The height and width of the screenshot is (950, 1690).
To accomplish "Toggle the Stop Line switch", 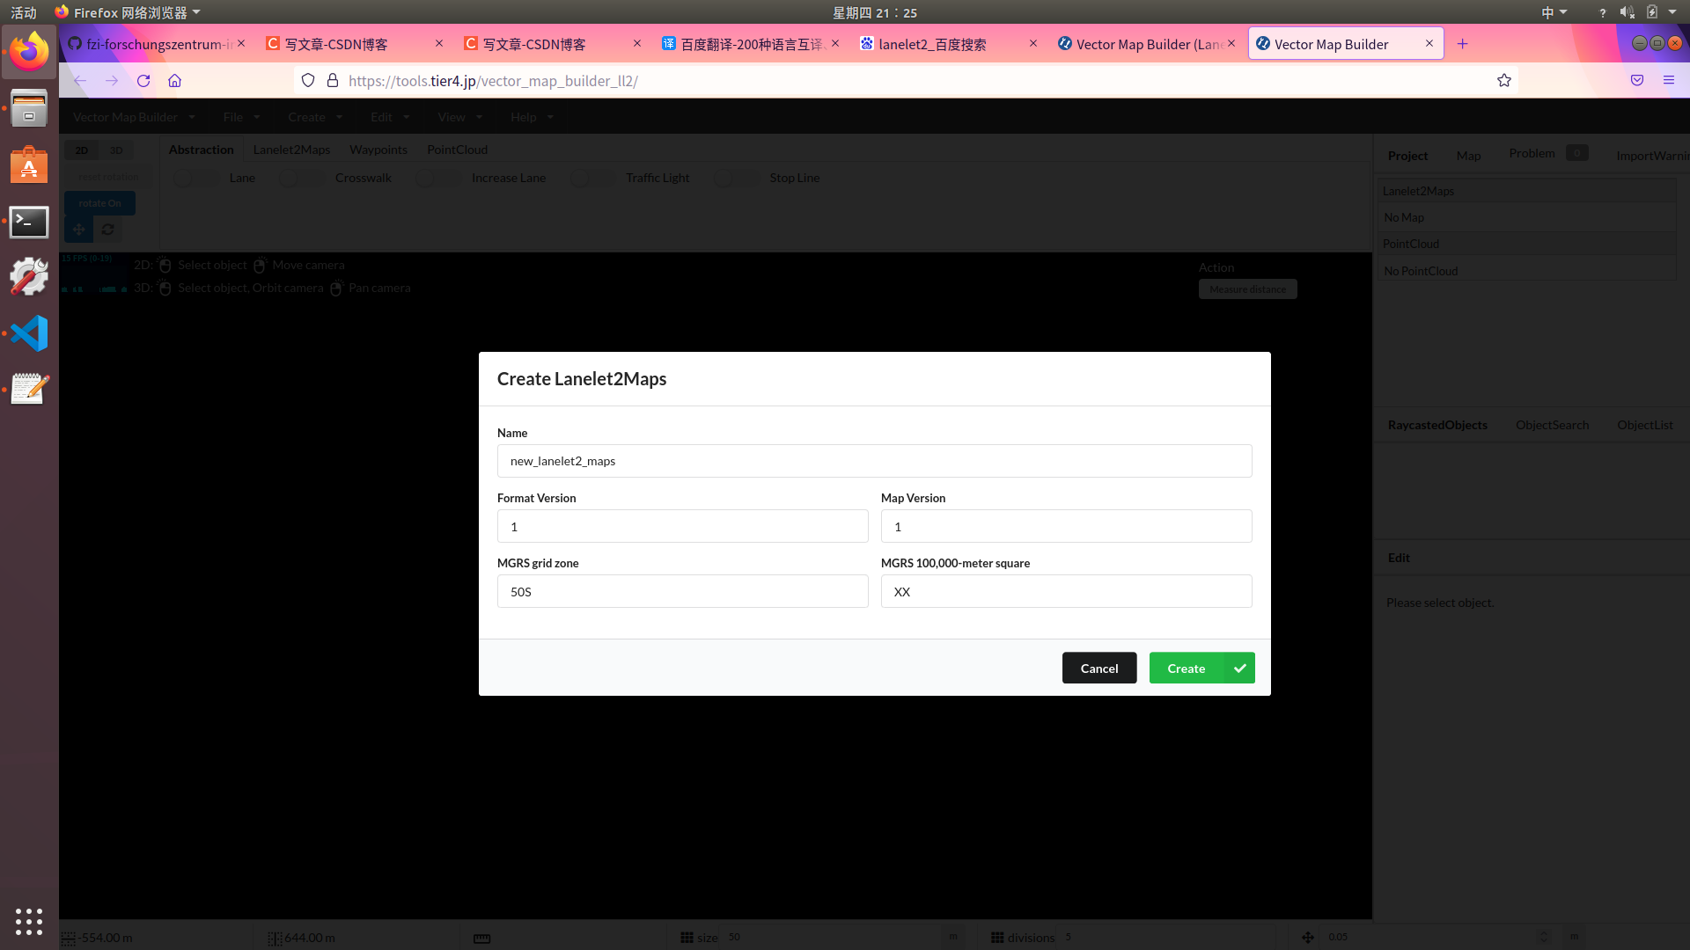I will [x=736, y=178].
